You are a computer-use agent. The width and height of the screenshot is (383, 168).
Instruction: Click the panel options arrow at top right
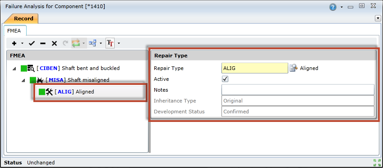[x=378, y=19]
